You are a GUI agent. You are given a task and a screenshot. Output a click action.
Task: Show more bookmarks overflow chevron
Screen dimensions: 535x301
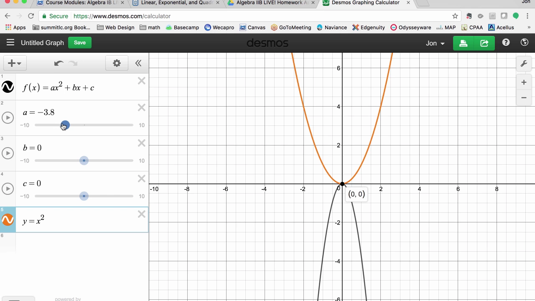[x=529, y=28]
